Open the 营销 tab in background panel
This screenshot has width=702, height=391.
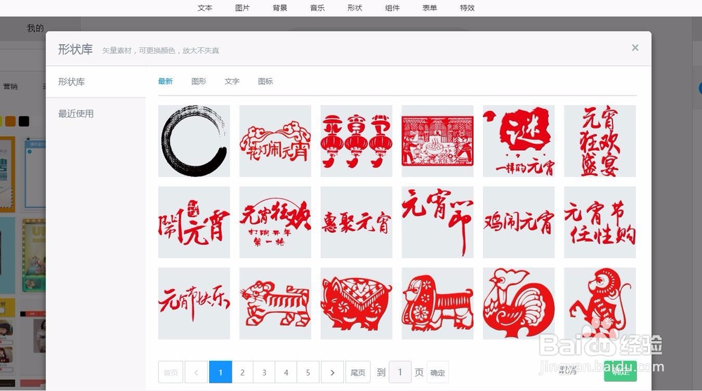tap(11, 86)
